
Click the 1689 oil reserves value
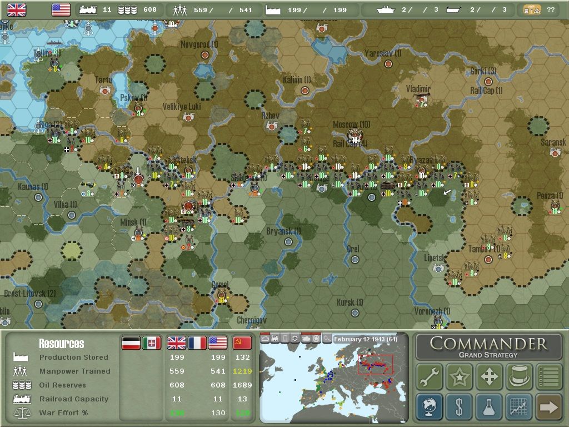click(242, 385)
